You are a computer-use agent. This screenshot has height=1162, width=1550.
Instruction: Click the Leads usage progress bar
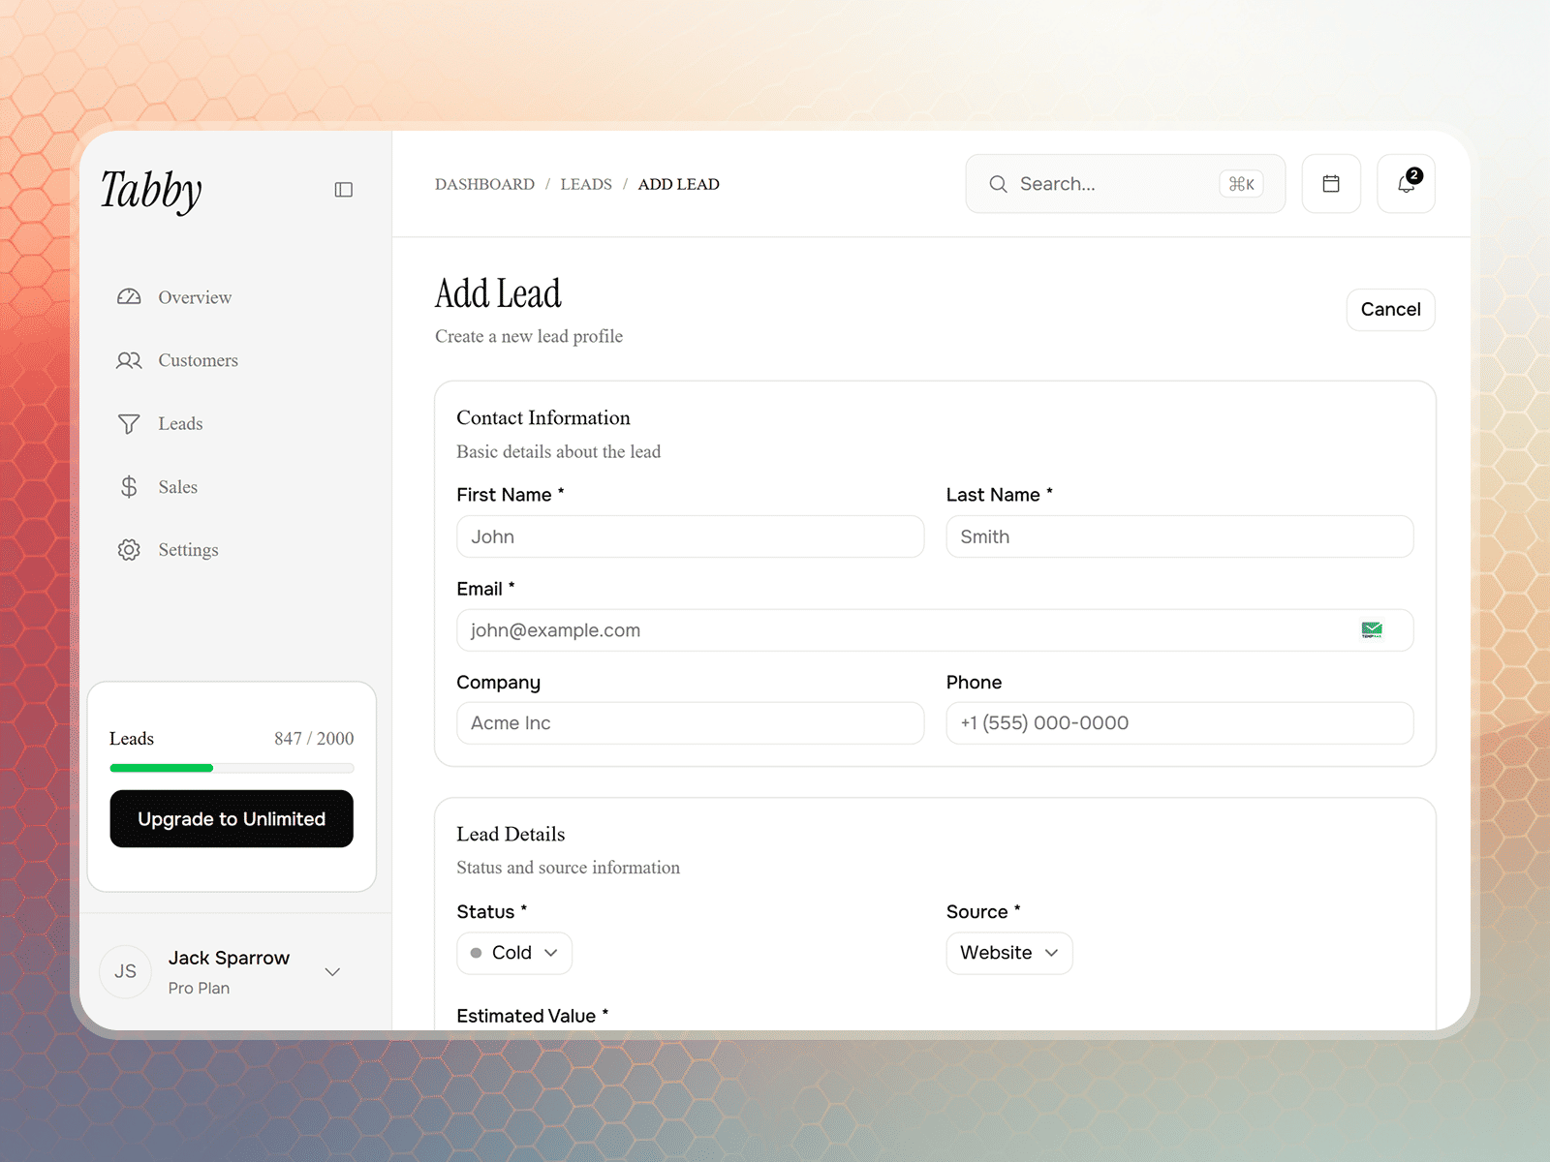[232, 768]
